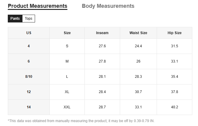Select the US size 6 row label
Screen dimensions: 198x126
(29, 61)
